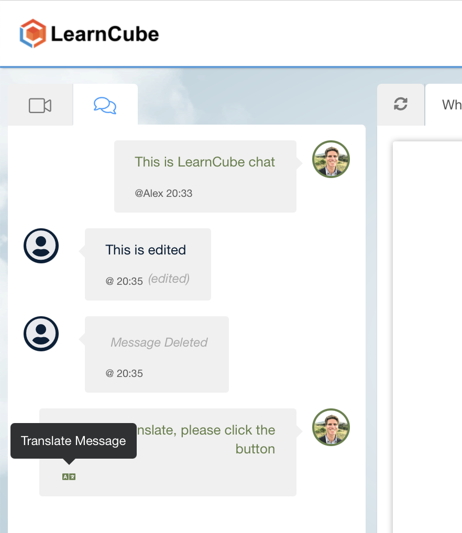
Task: Click user avatar beside deleted message
Action: click(41, 334)
